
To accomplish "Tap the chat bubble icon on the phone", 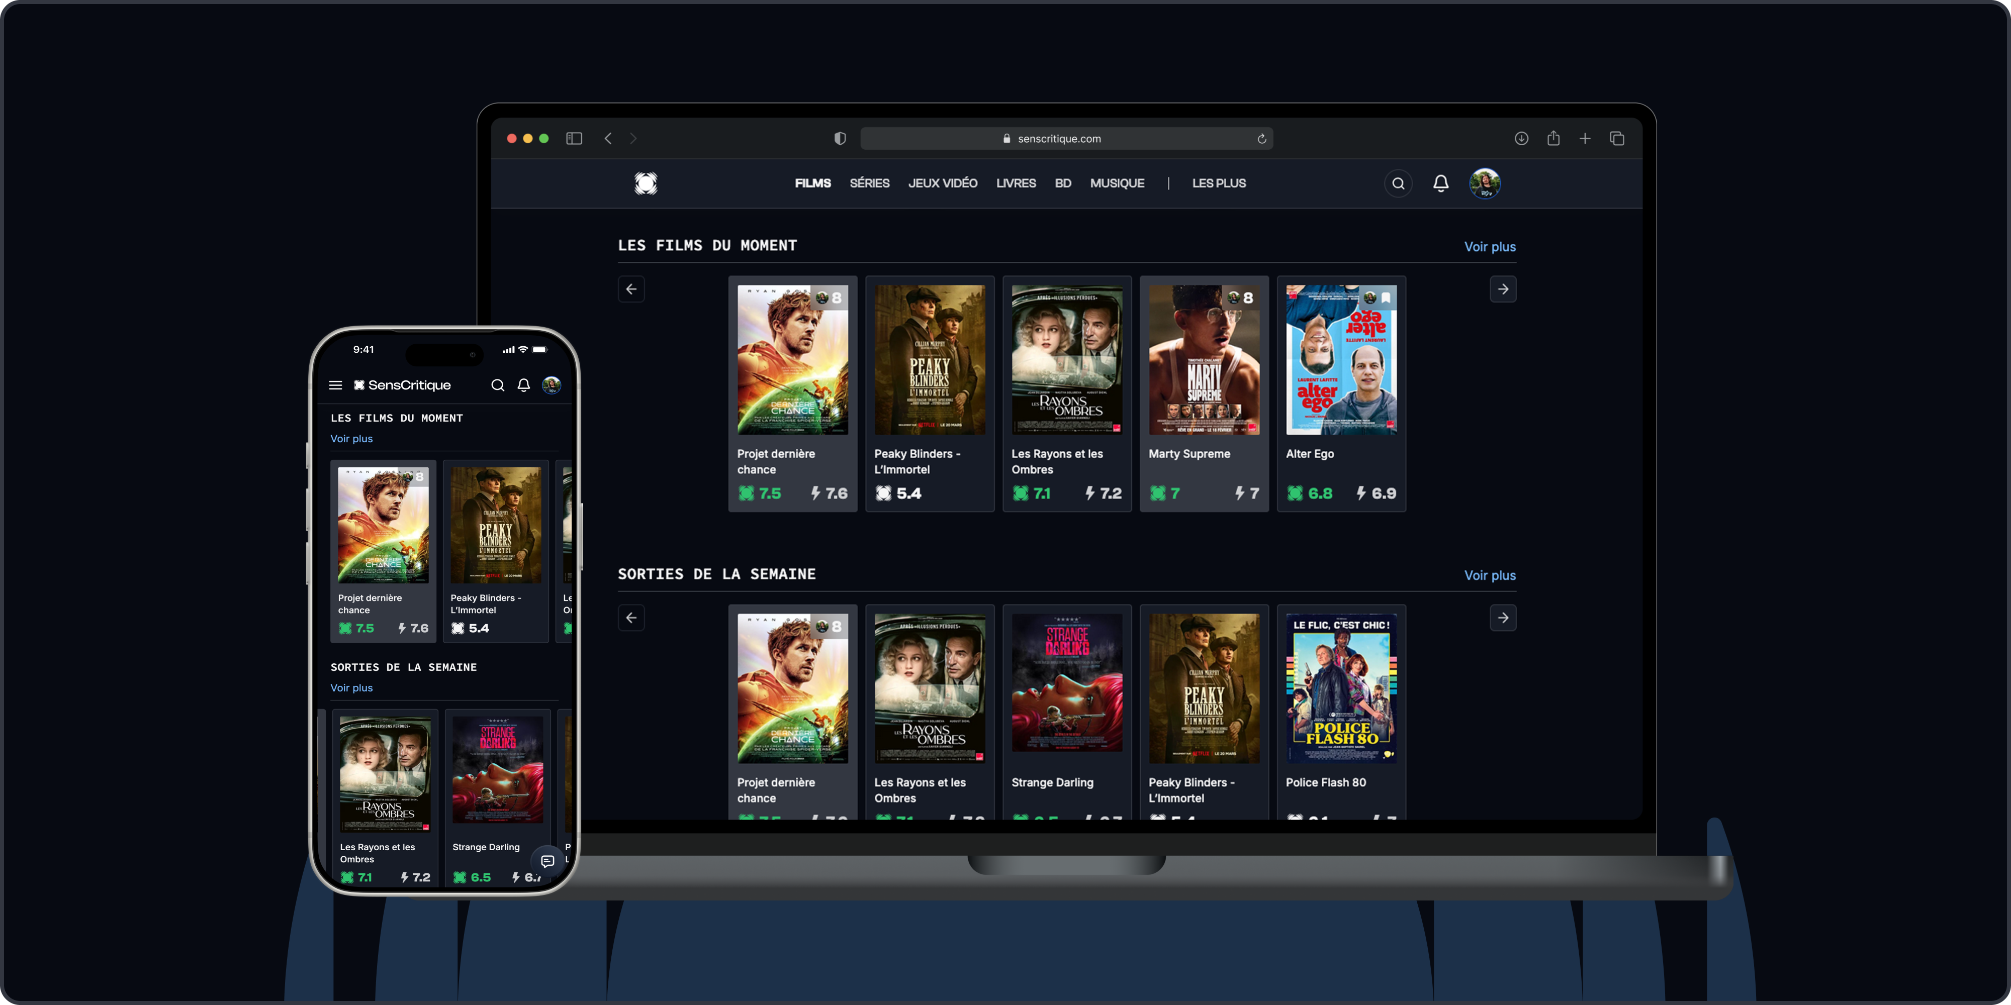I will point(548,861).
